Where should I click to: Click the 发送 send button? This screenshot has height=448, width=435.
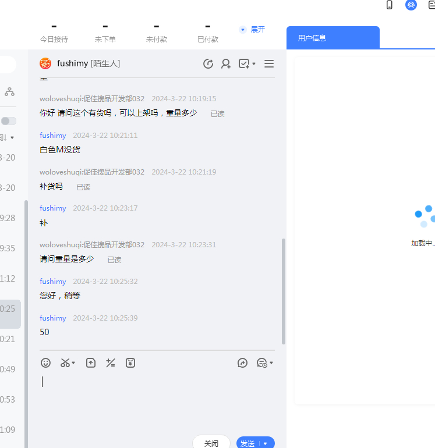(247, 443)
